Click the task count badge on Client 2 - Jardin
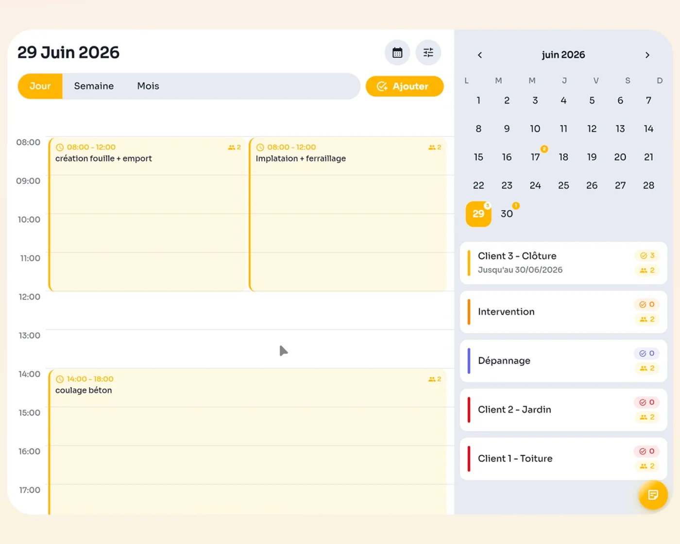Viewport: 680px width, 544px height. pyautogui.click(x=647, y=402)
